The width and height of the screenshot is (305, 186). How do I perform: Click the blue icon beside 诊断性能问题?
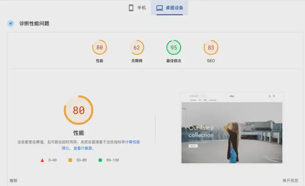click(x=11, y=24)
